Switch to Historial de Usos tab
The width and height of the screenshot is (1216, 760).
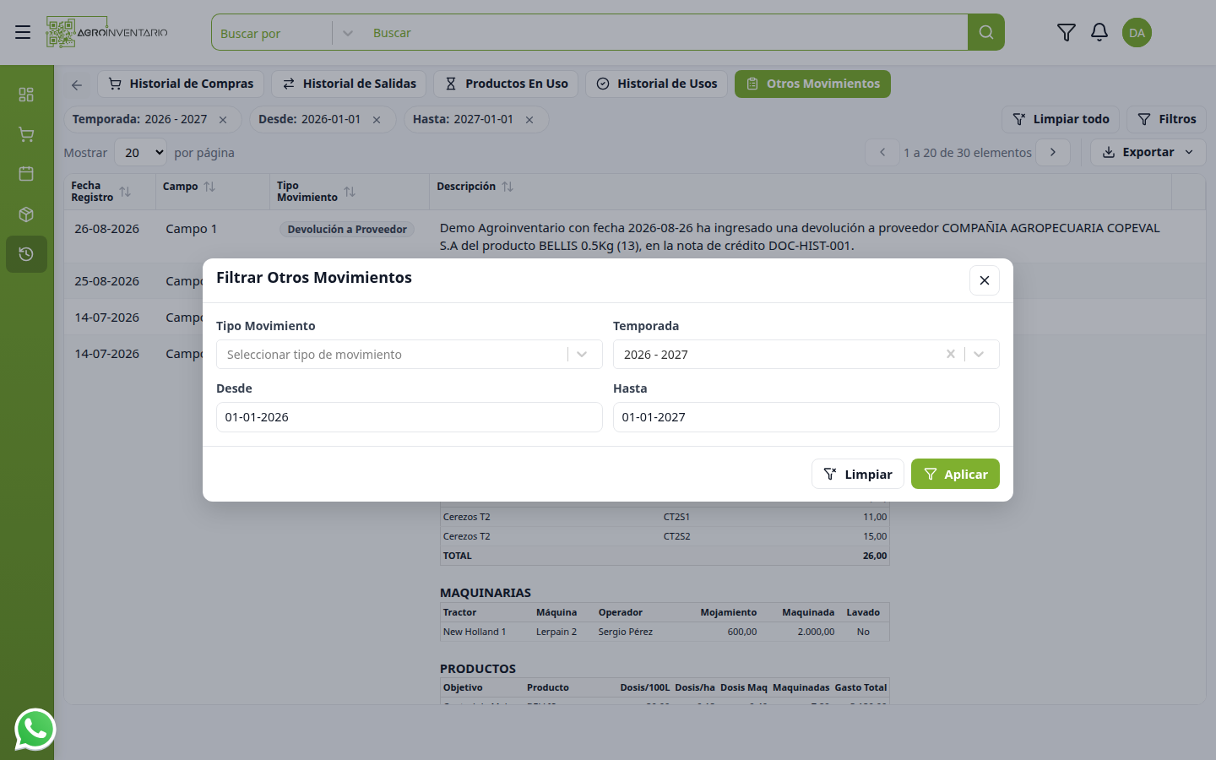coord(656,84)
